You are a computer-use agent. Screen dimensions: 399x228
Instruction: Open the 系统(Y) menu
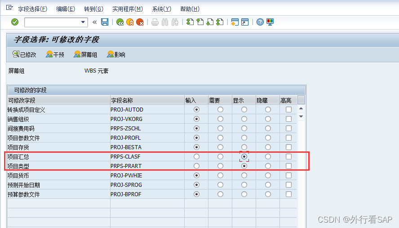162,9
